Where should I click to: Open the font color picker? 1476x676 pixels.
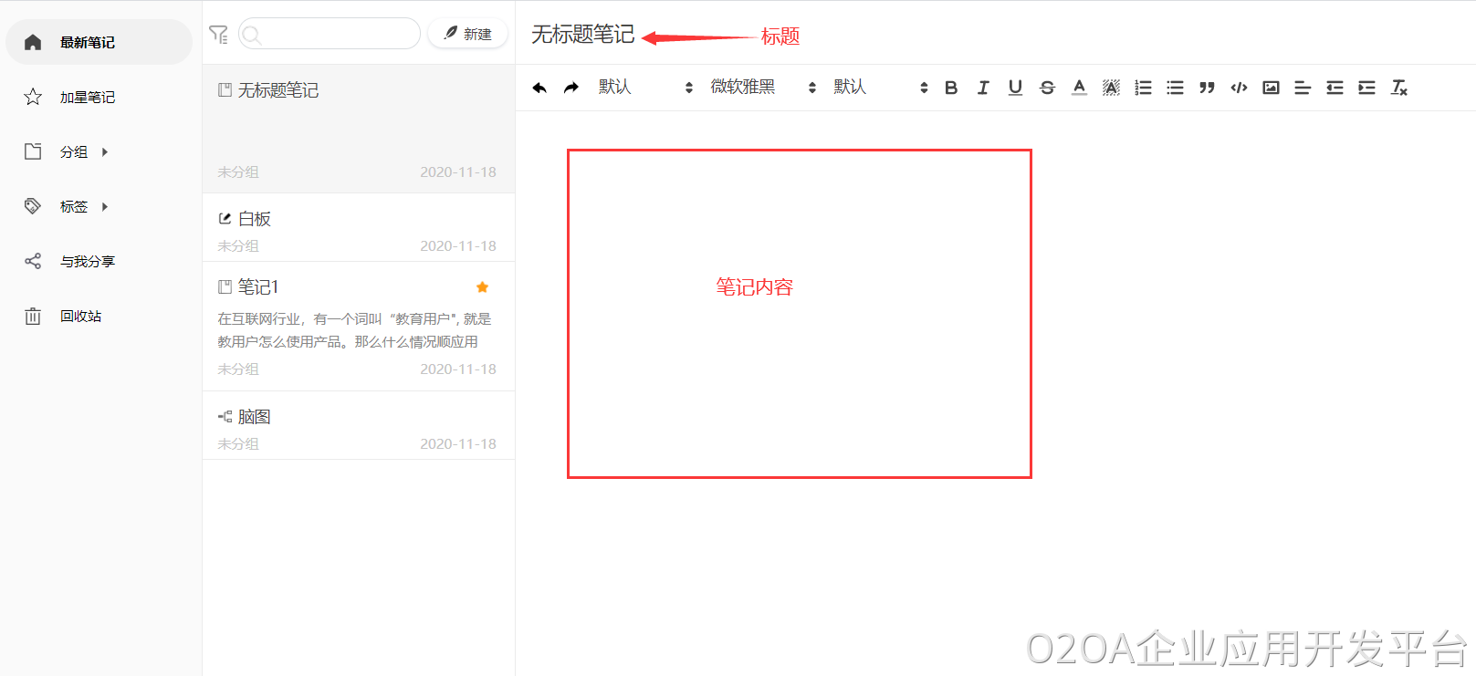coord(1079,88)
